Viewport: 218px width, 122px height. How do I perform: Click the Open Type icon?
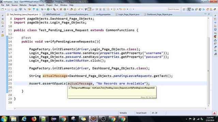tap(71, 9)
